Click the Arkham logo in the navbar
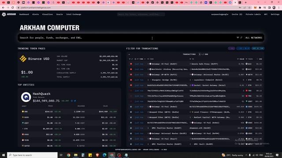The width and height of the screenshot is (282, 158). 9,14
